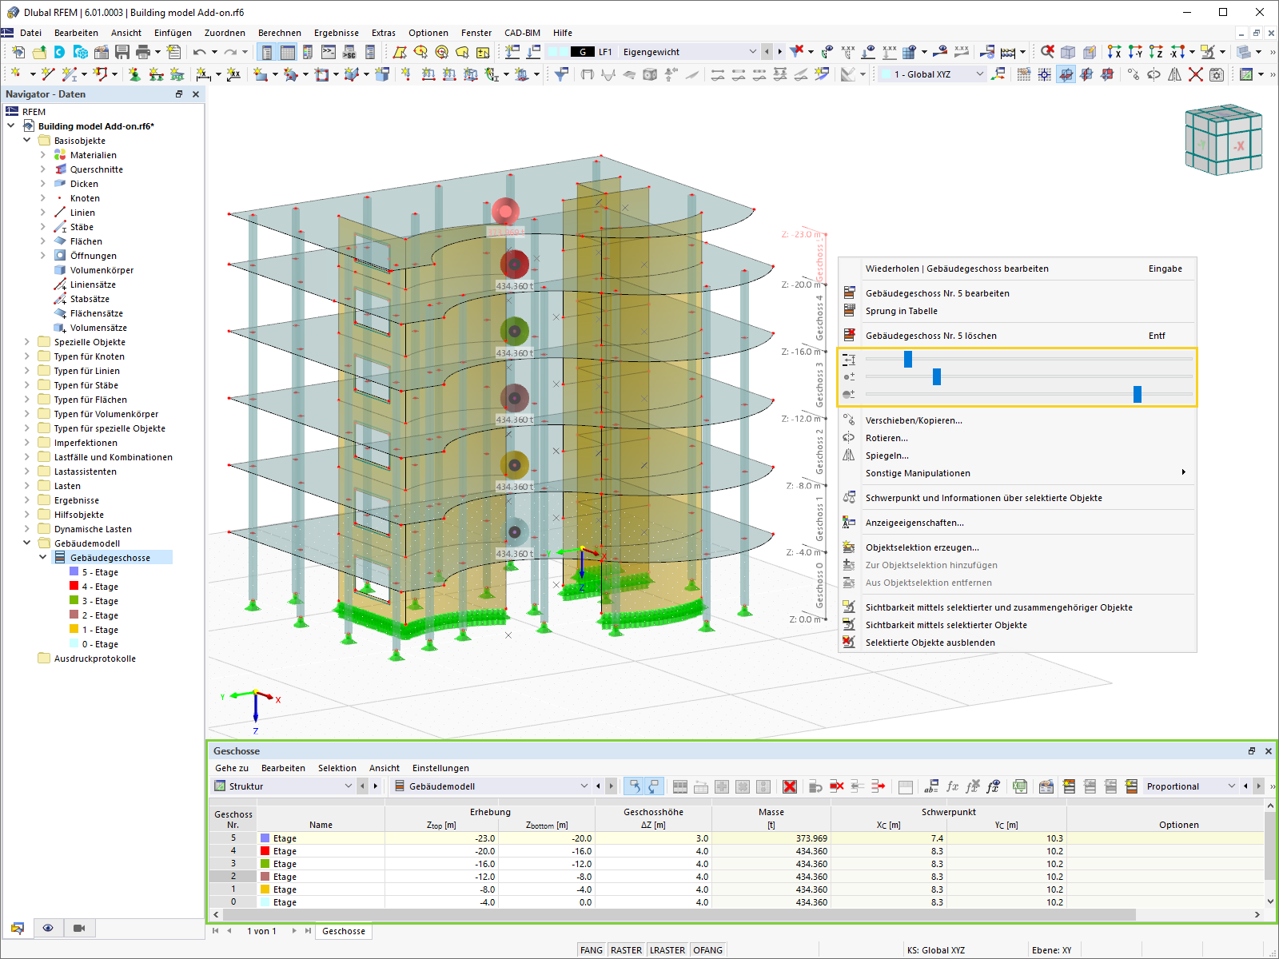Open the CAD-BIM menu
Image resolution: width=1279 pixels, height=959 pixels.
point(522,33)
